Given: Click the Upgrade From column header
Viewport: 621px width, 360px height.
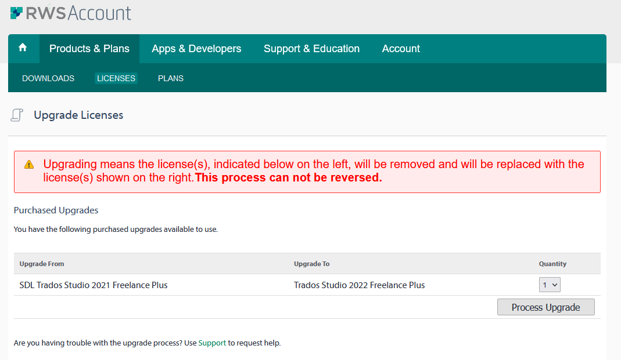Looking at the screenshot, I should click(41, 264).
